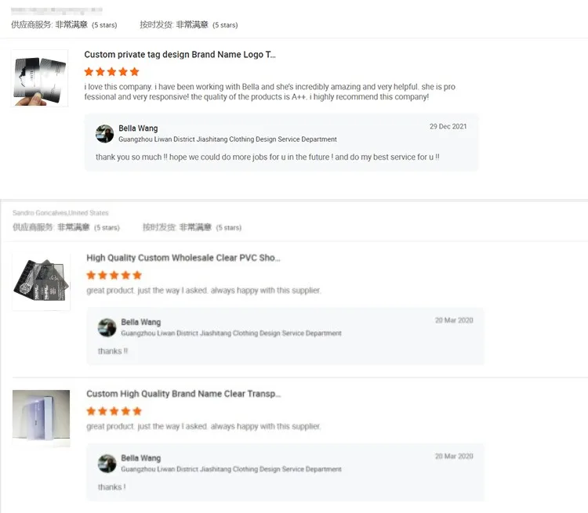588x513 pixels.
Task: Open the Clear PVC product thumbnail image
Action: coord(41,281)
